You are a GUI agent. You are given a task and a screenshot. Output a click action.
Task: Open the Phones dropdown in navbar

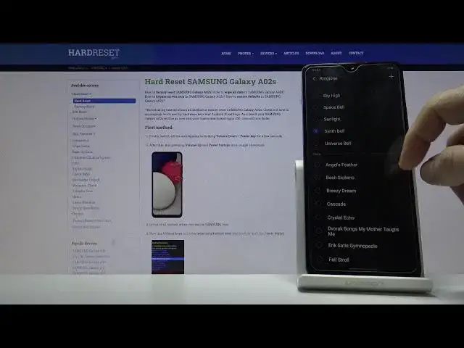[x=246, y=53]
